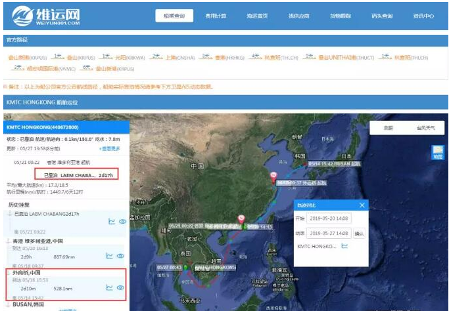Viewport: 449px width, 311px height.
Task: Click the KMTC HONGKONG 船舶定位 section header
Action: [225, 102]
